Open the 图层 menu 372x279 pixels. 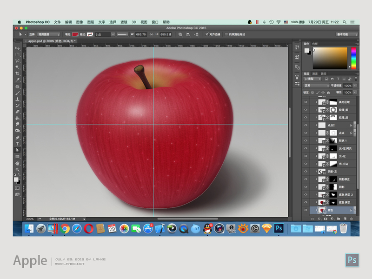[x=90, y=22]
